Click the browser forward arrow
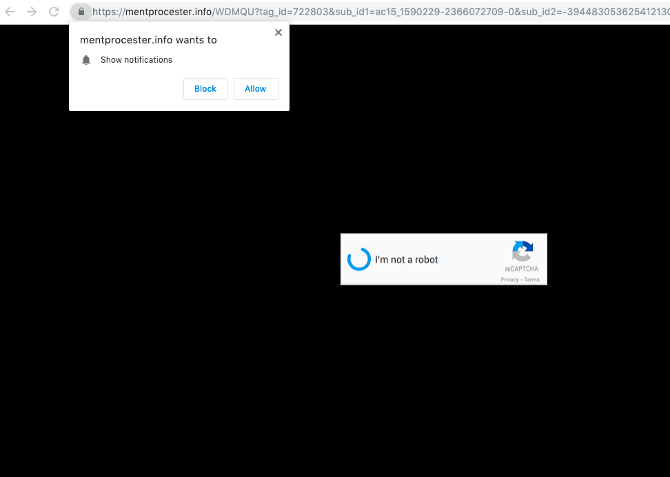Screen dimensions: 670x477 [x=32, y=12]
